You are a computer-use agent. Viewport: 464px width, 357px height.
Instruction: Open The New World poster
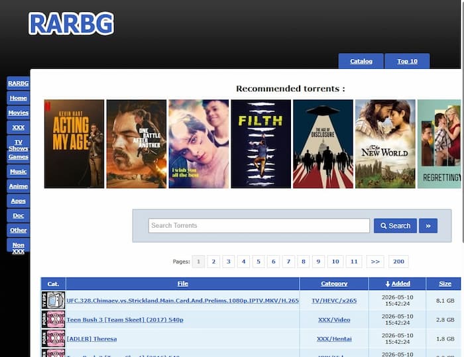click(x=385, y=144)
